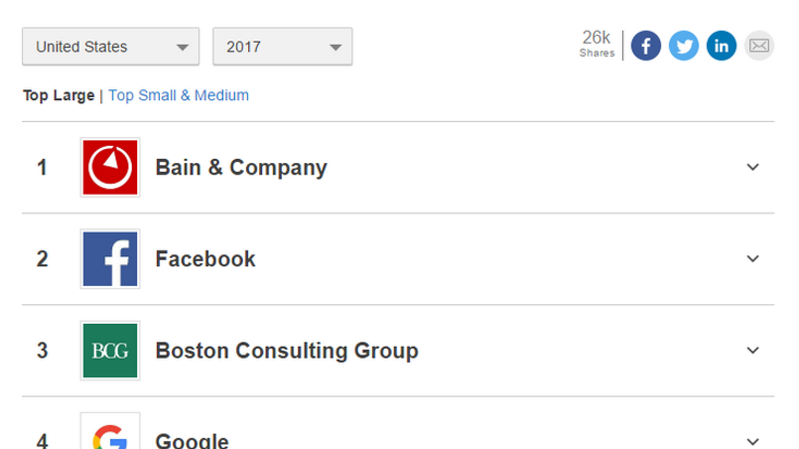Switch to Top Small & Medium
This screenshot has width=799, height=449.
click(178, 95)
